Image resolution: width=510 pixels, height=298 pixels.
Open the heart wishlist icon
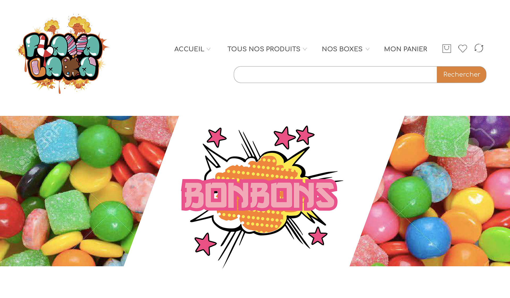pos(462,49)
